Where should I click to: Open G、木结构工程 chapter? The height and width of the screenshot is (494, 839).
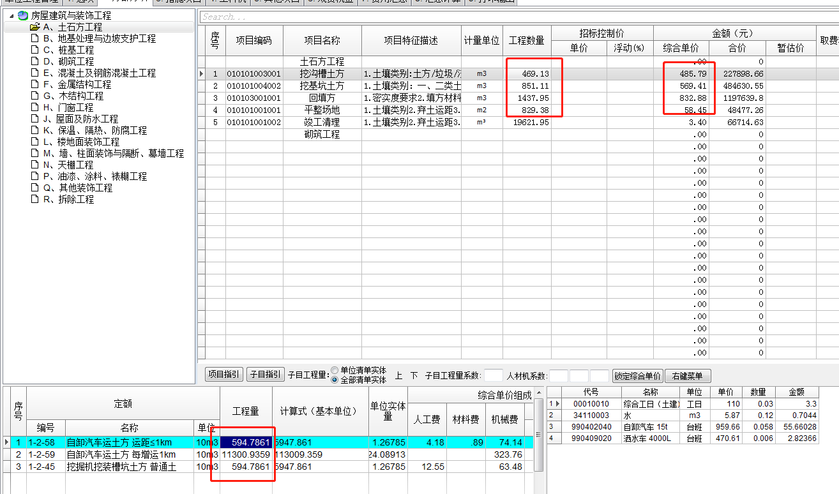tap(73, 96)
